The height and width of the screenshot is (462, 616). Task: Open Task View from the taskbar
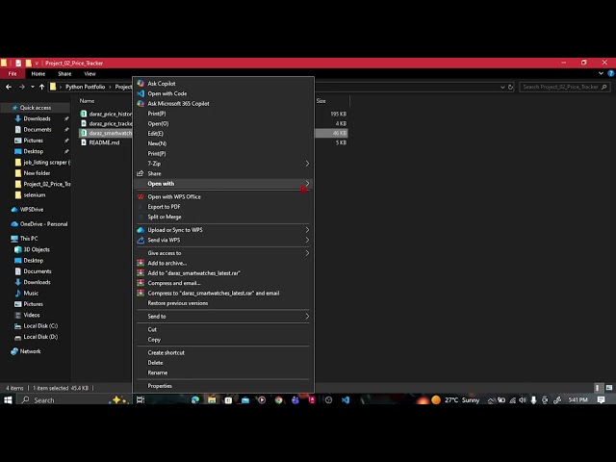coord(141,400)
